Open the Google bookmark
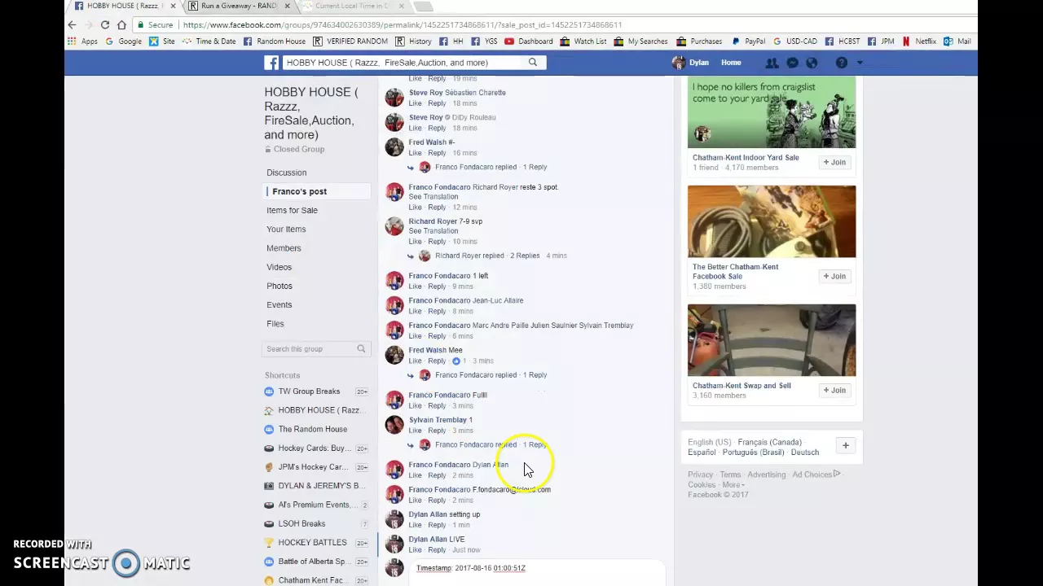This screenshot has height=586, width=1043. [x=123, y=42]
